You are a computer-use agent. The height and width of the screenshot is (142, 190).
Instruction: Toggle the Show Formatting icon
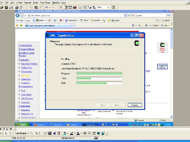(89, 7)
